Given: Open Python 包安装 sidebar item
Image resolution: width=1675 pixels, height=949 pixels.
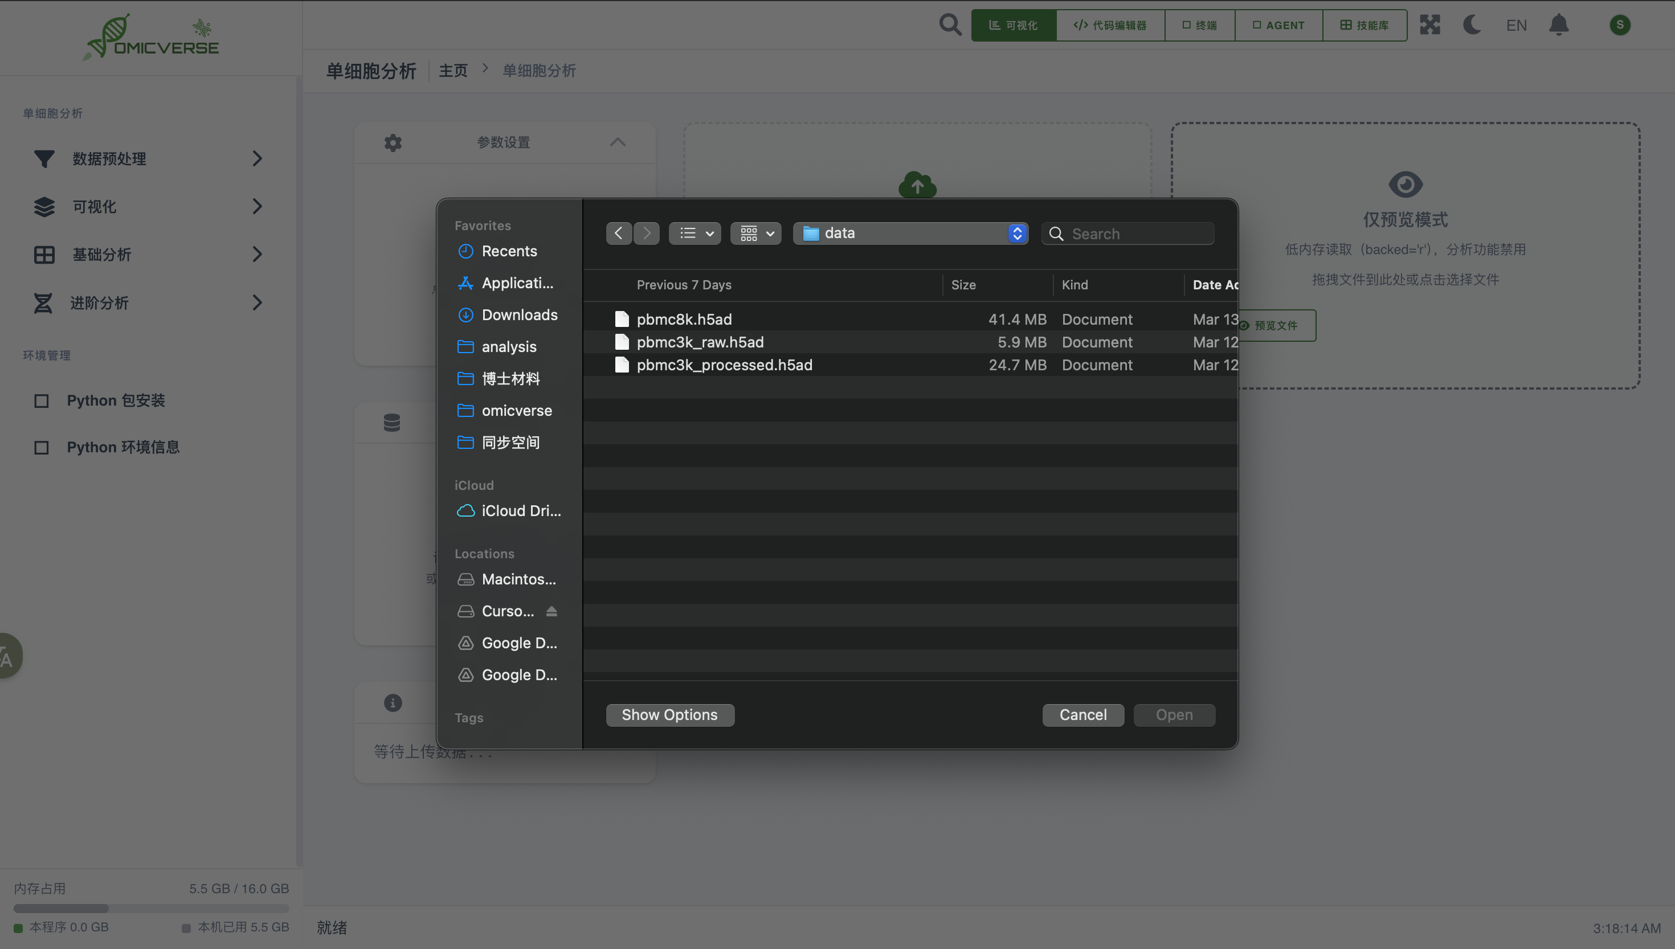Looking at the screenshot, I should click(115, 400).
